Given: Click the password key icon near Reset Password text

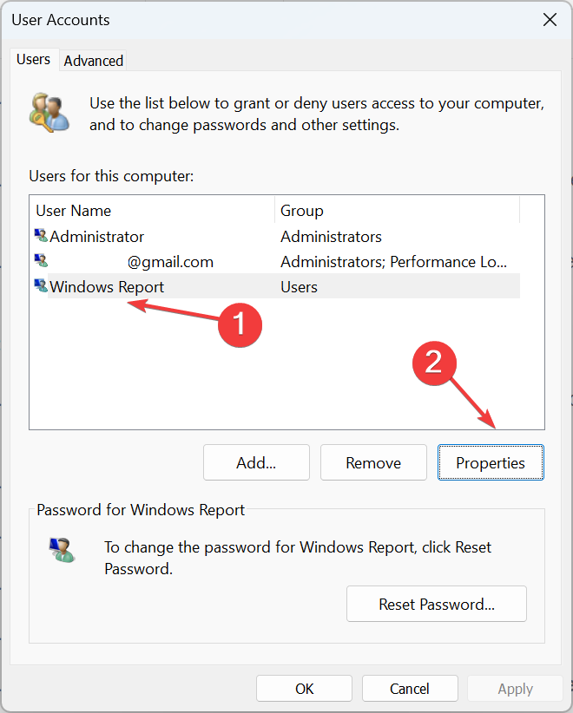Looking at the screenshot, I should pyautogui.click(x=61, y=551).
